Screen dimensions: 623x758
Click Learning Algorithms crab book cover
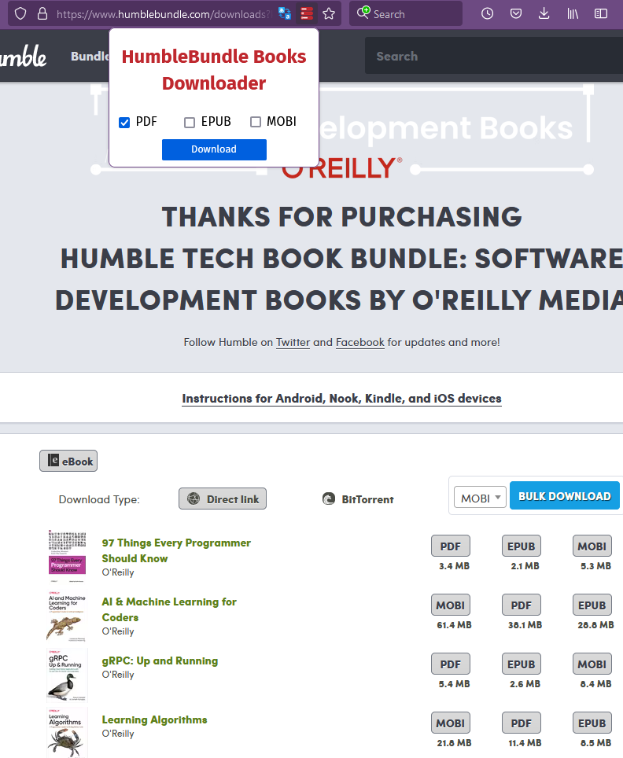[x=67, y=733]
